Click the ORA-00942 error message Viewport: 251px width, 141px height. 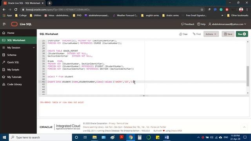coord(62,102)
